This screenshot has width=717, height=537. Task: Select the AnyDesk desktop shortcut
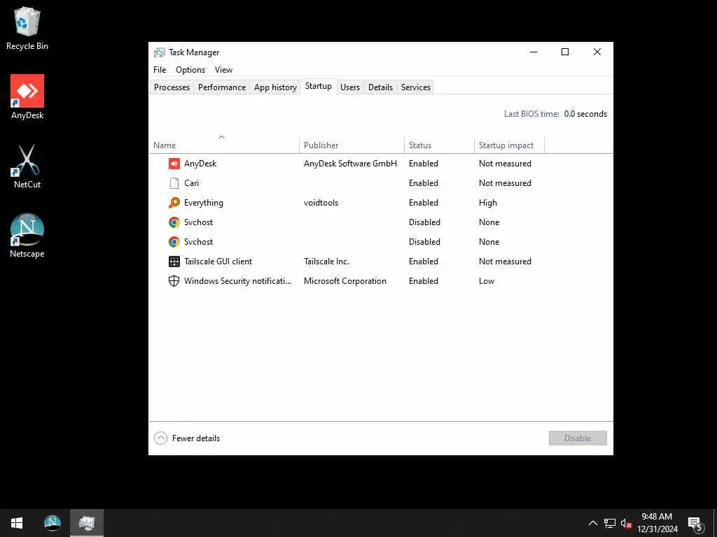pyautogui.click(x=27, y=97)
